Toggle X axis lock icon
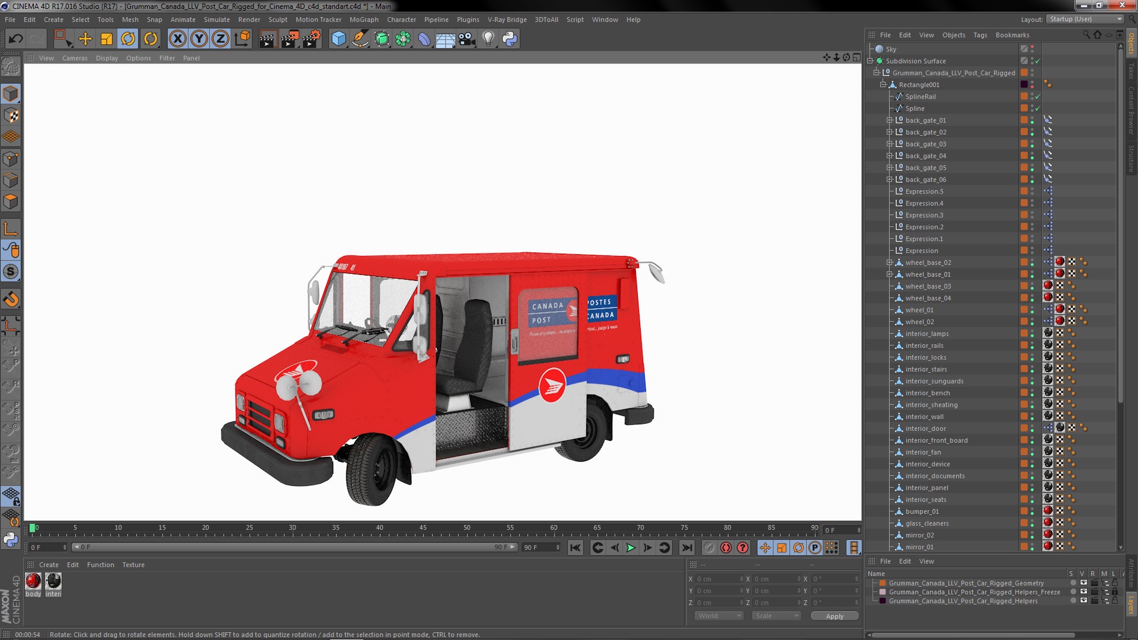The height and width of the screenshot is (640, 1138). coord(177,39)
